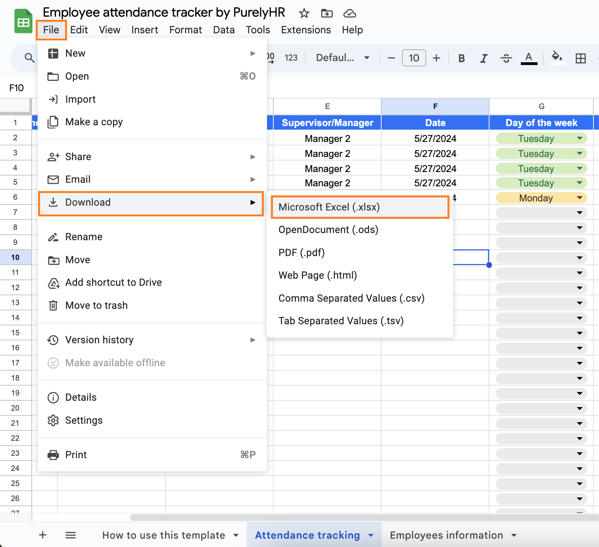Click the Google Sheets home logo
Viewport: 599px width, 547px height.
(23, 21)
